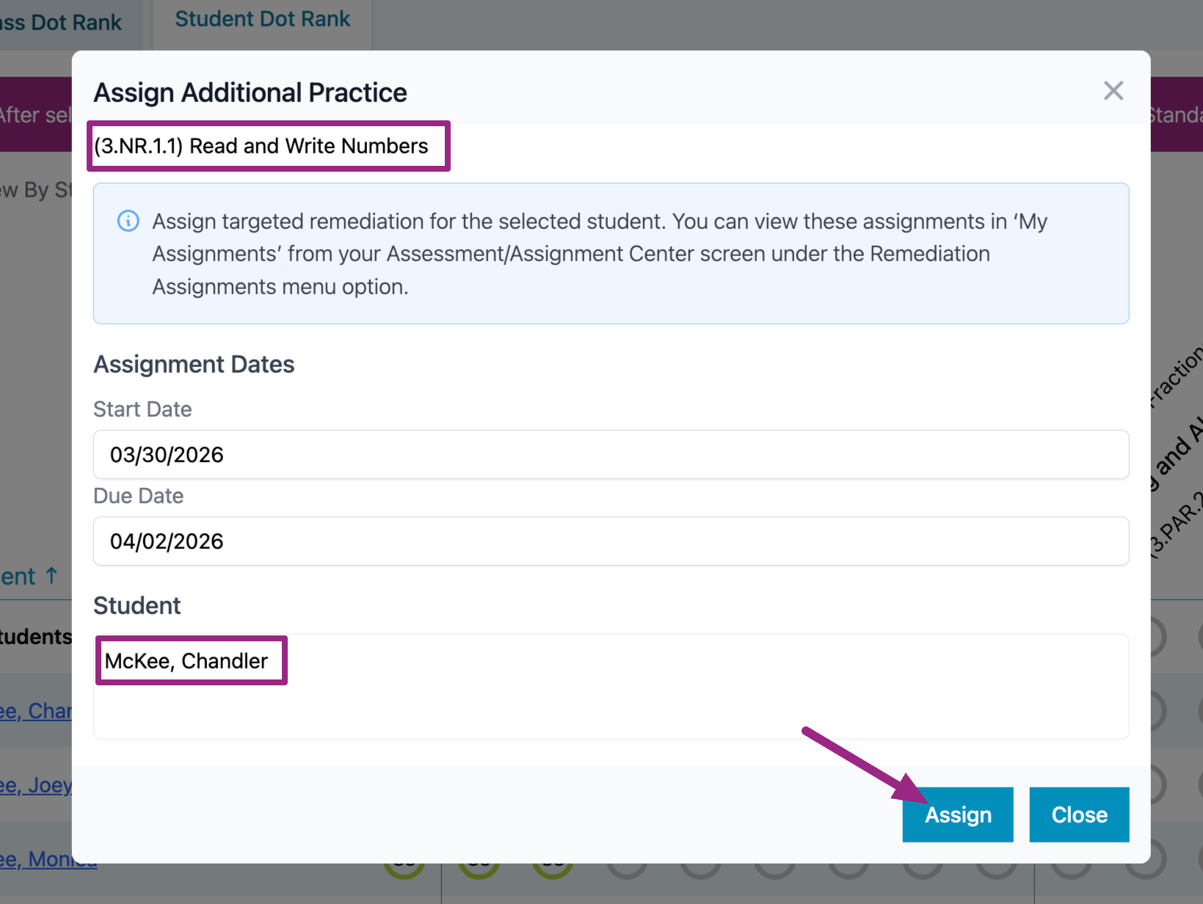Open the Due Date field showing 04/02/2026
Viewport: 1203px width, 904px height.
click(x=611, y=542)
